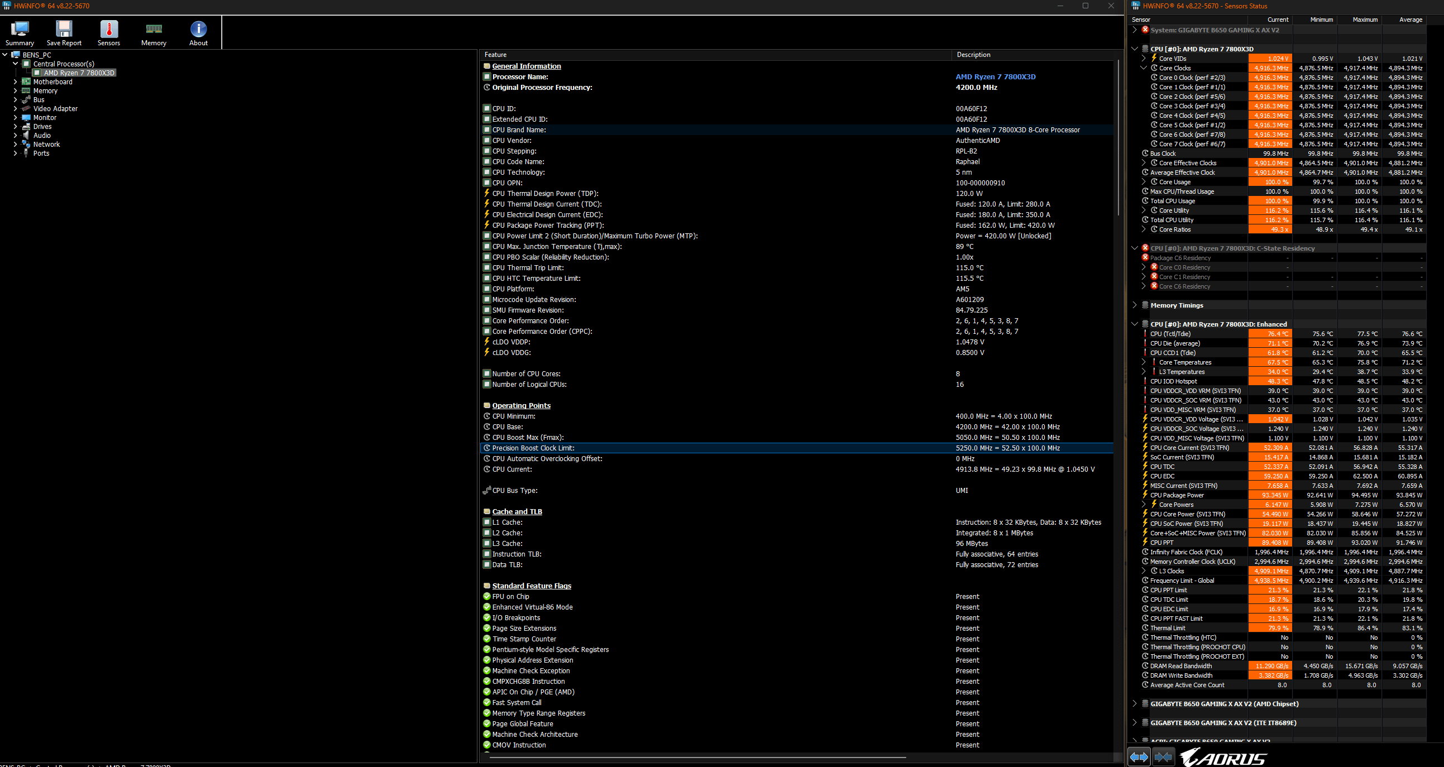Expand the GIGABYTE B650 (ITE IT8689E) sensor group
The width and height of the screenshot is (1444, 767).
(x=1135, y=723)
